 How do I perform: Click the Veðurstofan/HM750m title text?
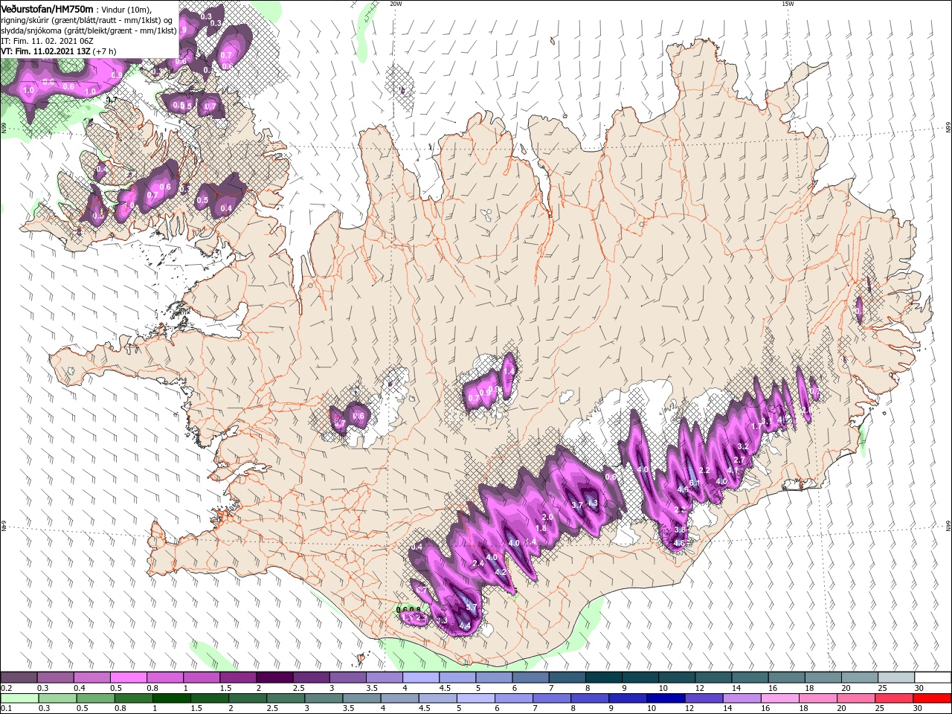pyautogui.click(x=47, y=8)
